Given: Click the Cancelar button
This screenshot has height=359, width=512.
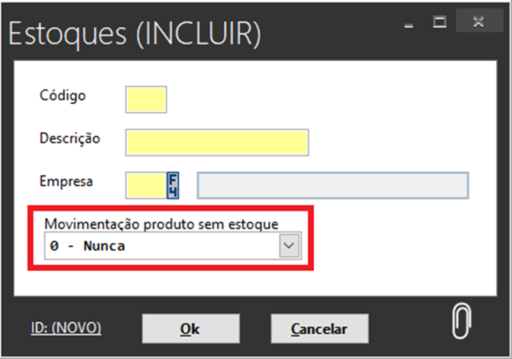Looking at the screenshot, I should point(319,329).
